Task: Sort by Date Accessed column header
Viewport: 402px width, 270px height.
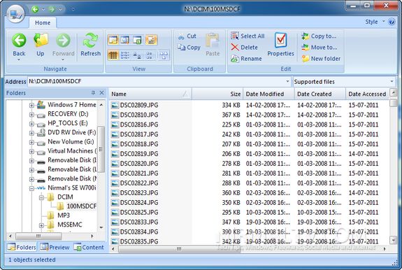Action: coord(367,94)
